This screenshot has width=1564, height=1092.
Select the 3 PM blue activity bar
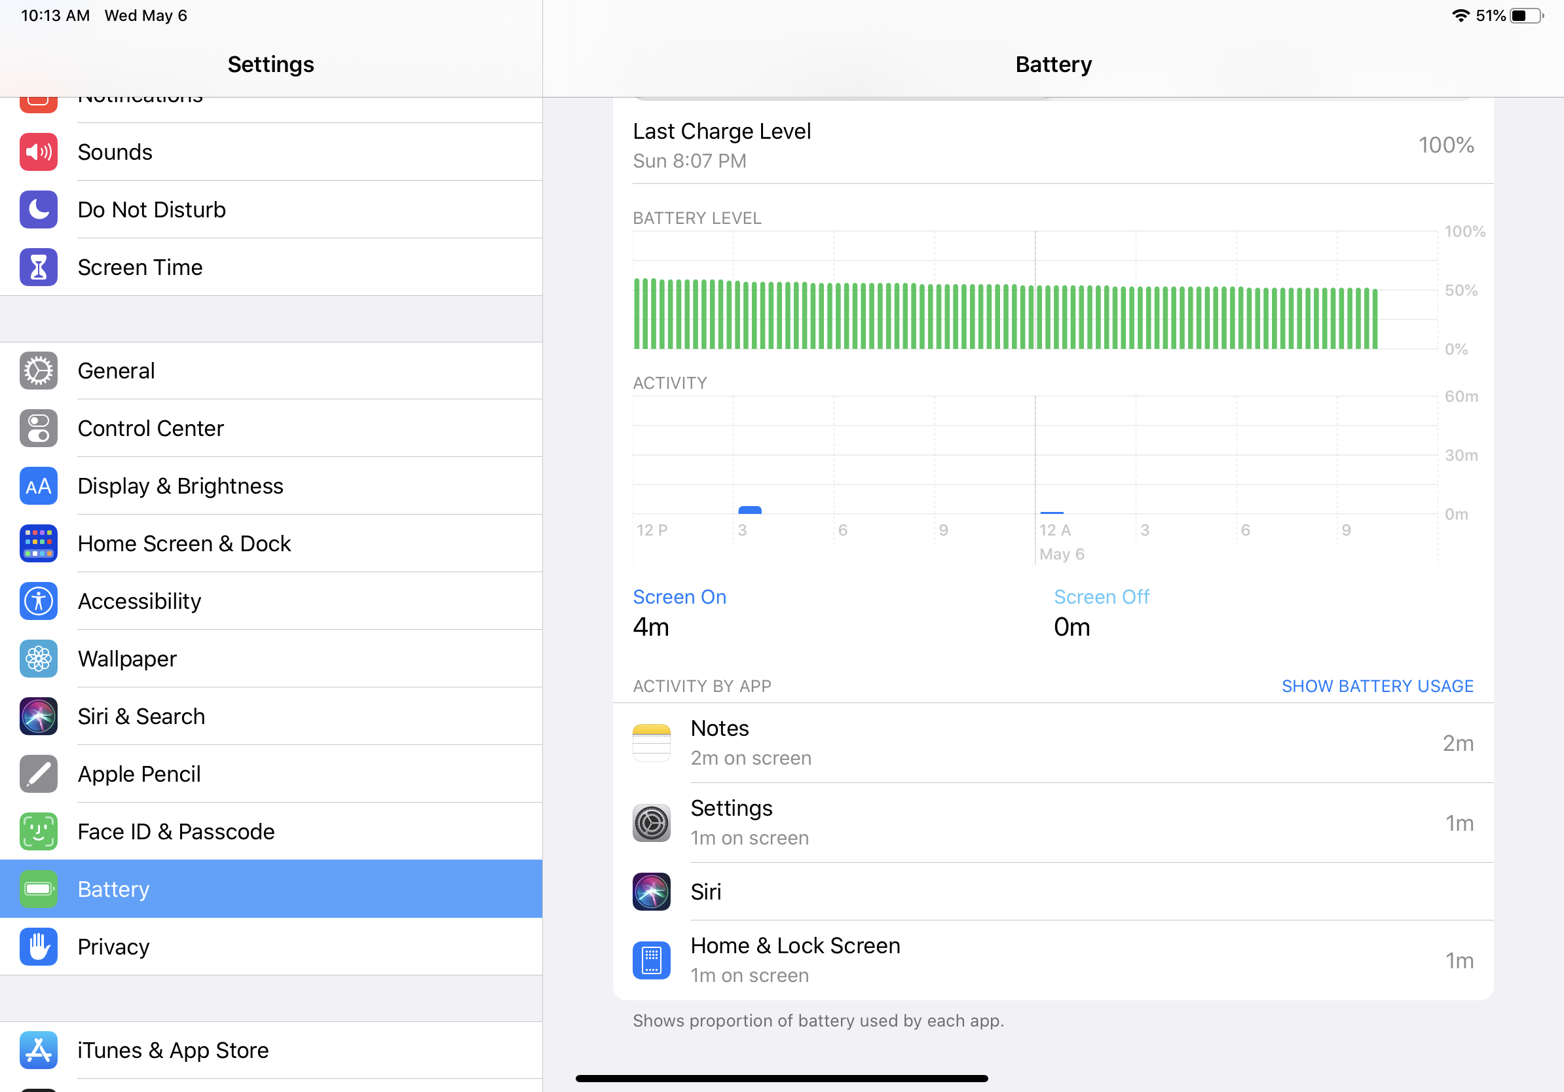pyautogui.click(x=750, y=510)
